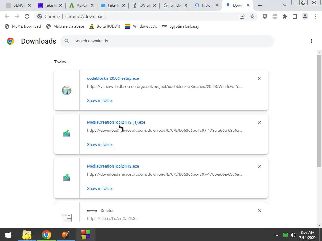Click the colored blocks taskbar app

[x=86, y=235]
